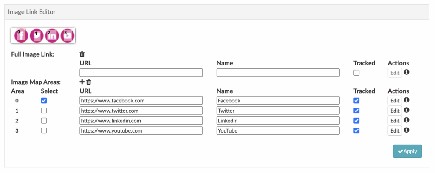The height and width of the screenshot is (173, 435).
Task: Click the Twitter icon in image preview
Action: (37, 36)
